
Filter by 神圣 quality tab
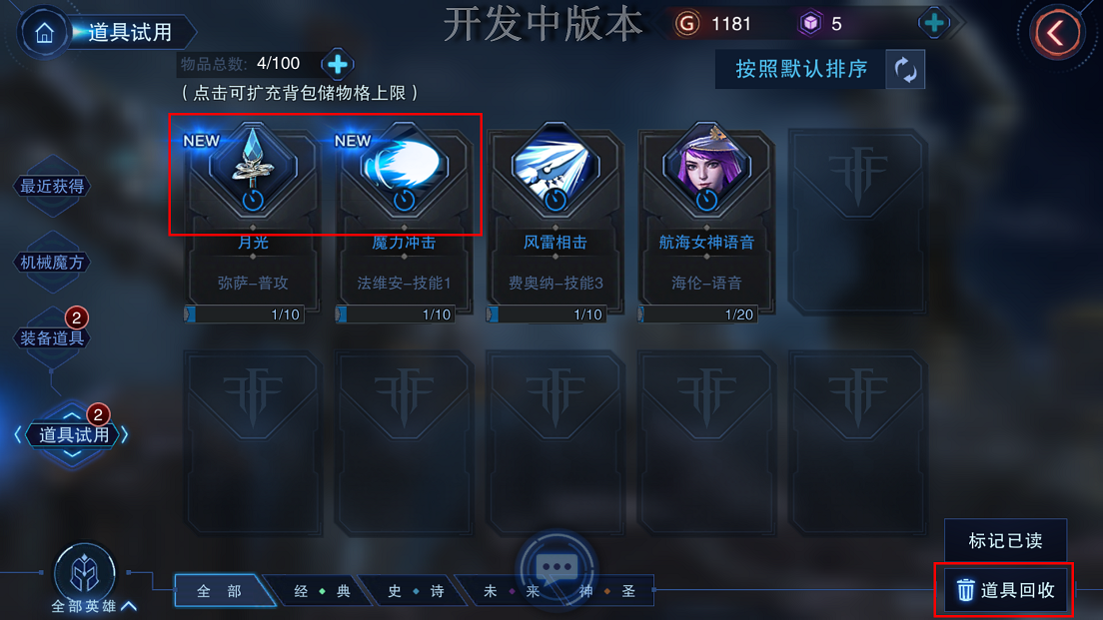pos(607,591)
